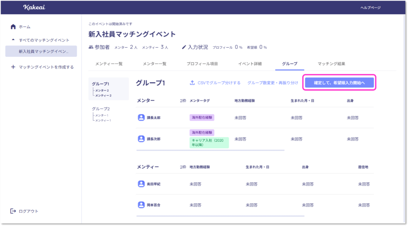Viewport: 408px width, 226px height.
Task: Select 新入社員マッチングイベン.. in sidebar
Action: coord(43,52)
